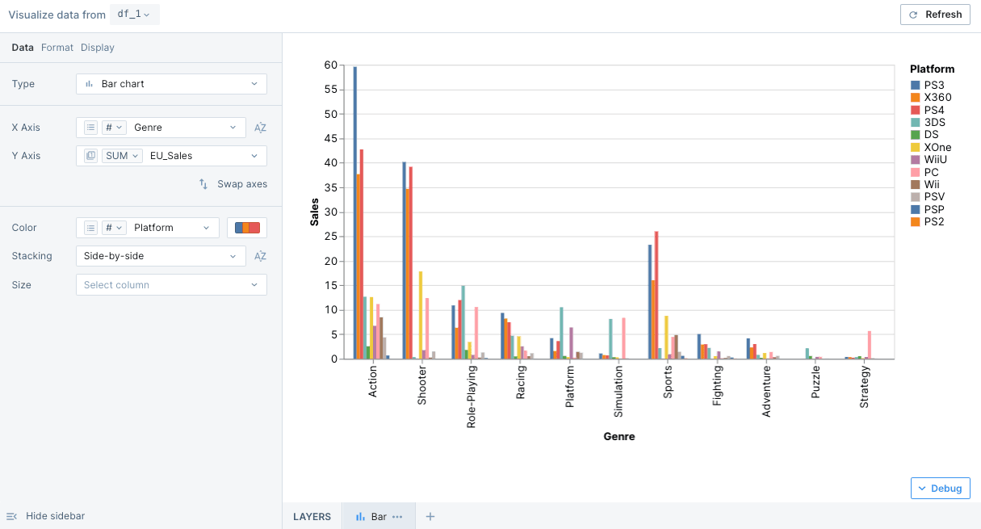Click the list icon in X Axis field
Screen dimensions: 981x529
point(91,128)
